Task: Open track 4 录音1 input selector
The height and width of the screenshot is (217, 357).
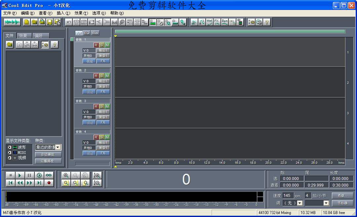Action: 103,148
